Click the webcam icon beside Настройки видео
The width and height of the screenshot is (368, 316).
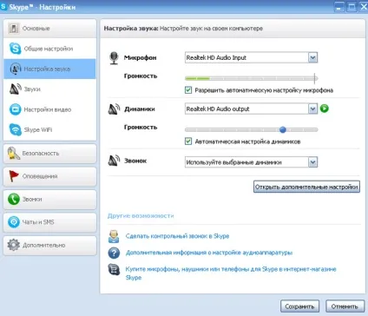[x=15, y=109]
